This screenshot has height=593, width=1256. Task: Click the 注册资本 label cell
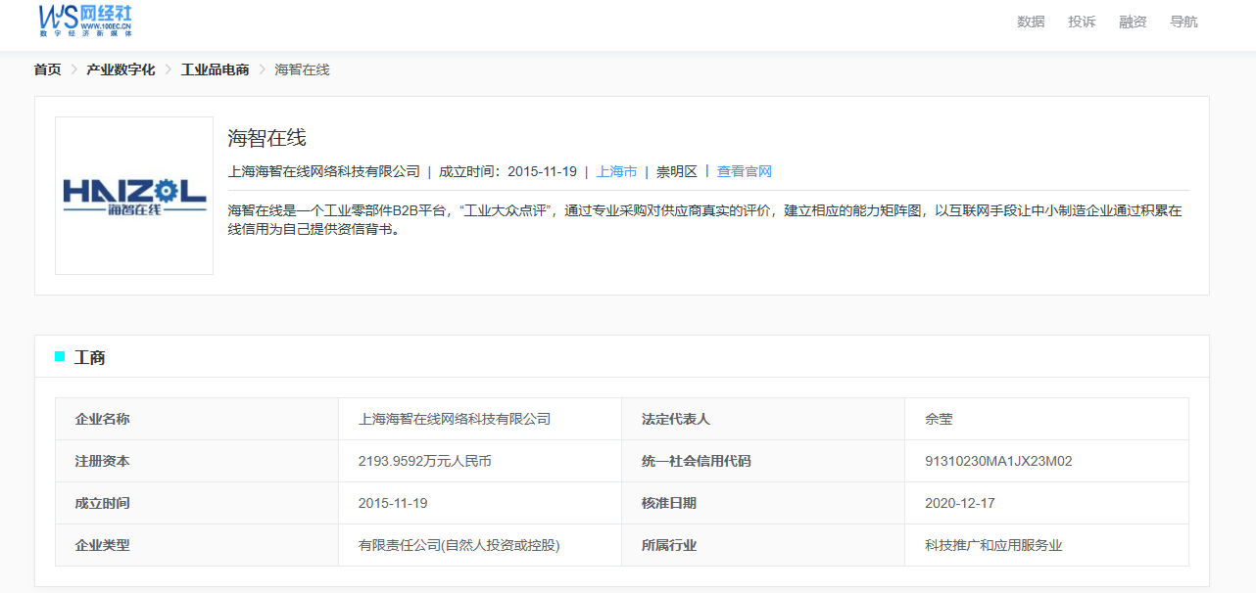click(x=197, y=461)
